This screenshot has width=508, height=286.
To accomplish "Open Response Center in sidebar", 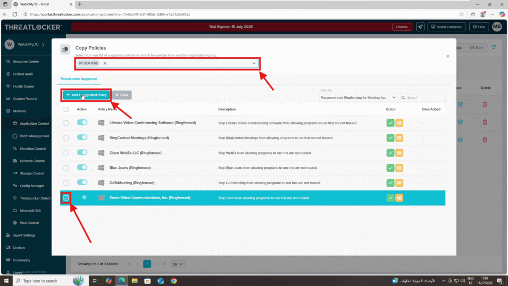I will click(x=26, y=62).
